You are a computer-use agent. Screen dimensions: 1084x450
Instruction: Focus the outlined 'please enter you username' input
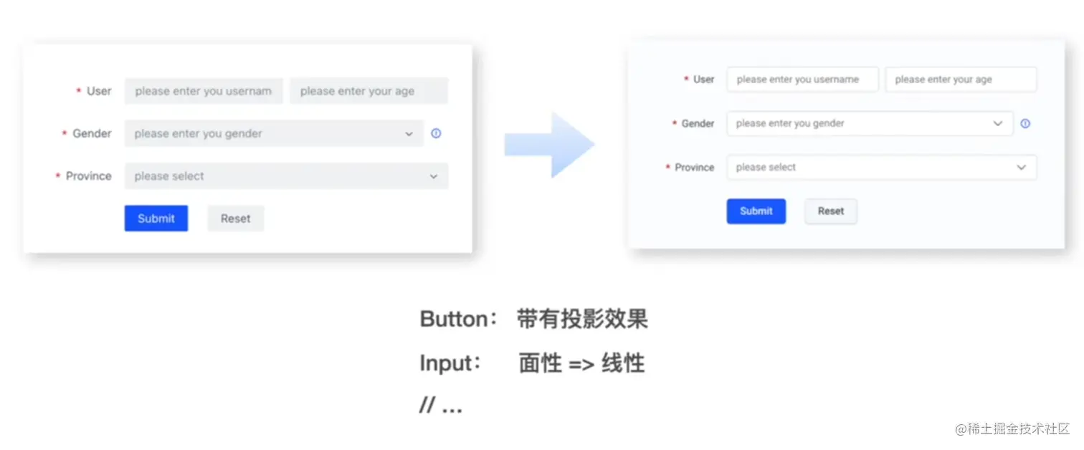[x=802, y=80]
